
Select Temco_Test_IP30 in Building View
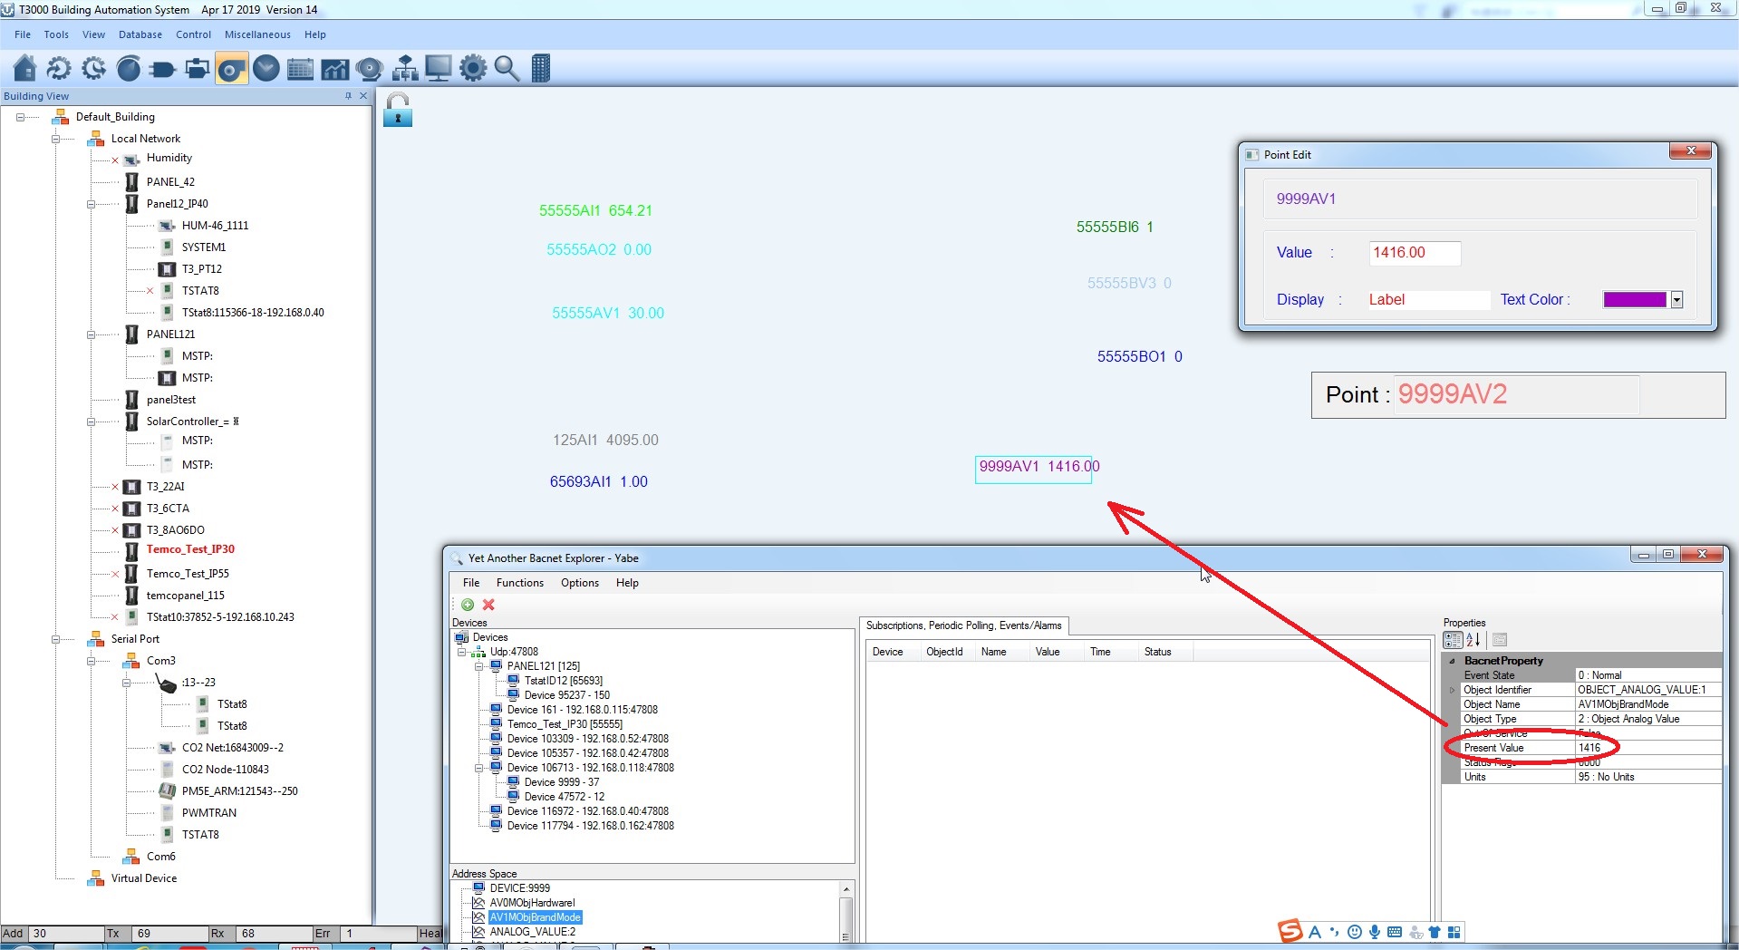click(x=190, y=549)
